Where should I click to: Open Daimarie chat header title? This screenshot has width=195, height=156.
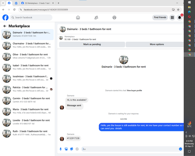89,29
